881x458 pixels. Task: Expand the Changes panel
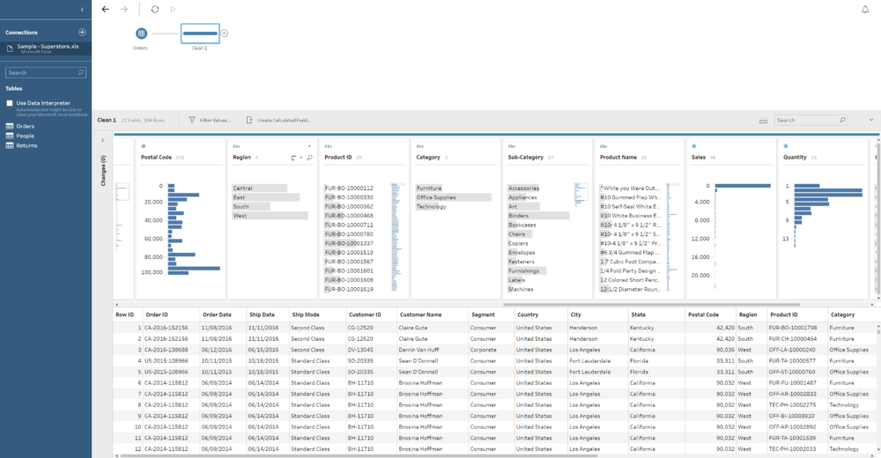tap(103, 139)
